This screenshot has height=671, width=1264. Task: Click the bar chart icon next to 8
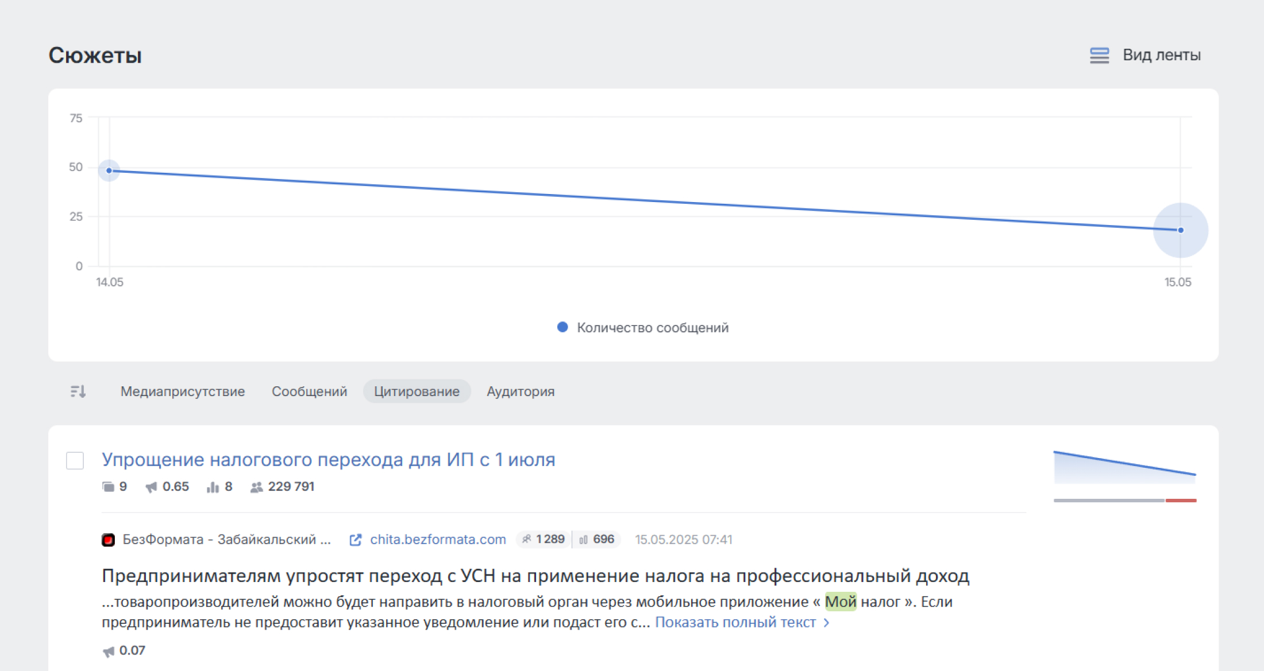click(213, 487)
